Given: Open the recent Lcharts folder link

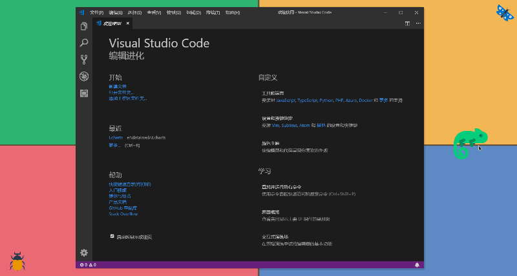Looking at the screenshot, I should tap(116, 137).
